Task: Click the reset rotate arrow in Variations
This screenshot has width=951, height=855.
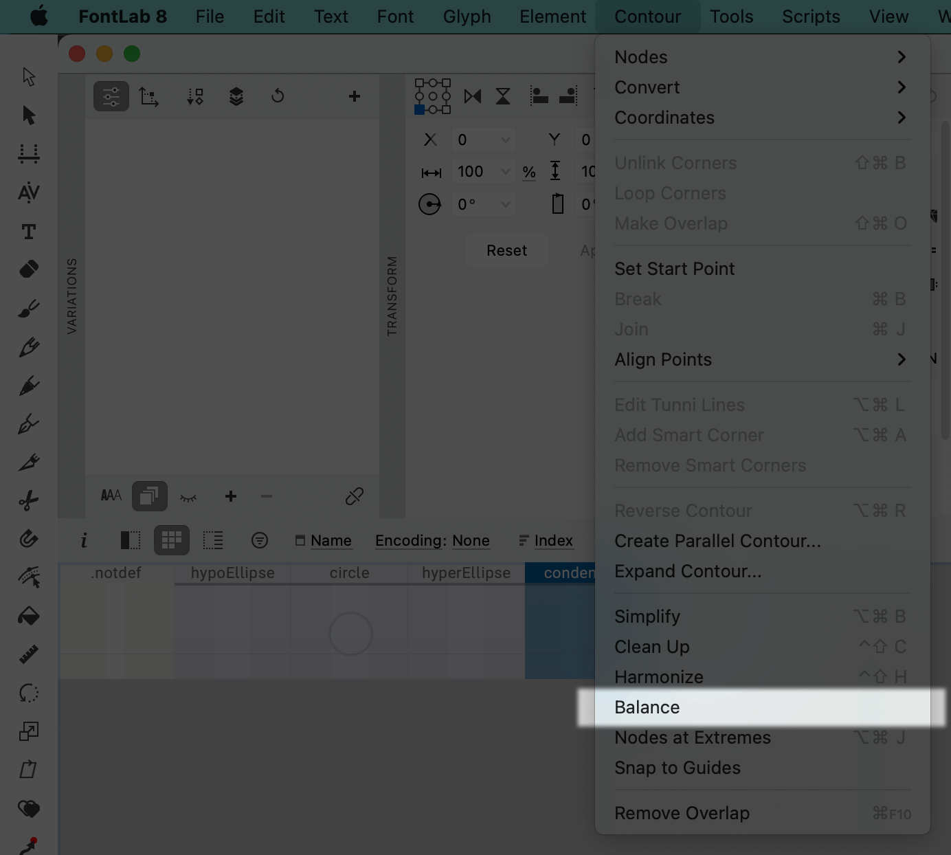Action: pyautogui.click(x=278, y=96)
